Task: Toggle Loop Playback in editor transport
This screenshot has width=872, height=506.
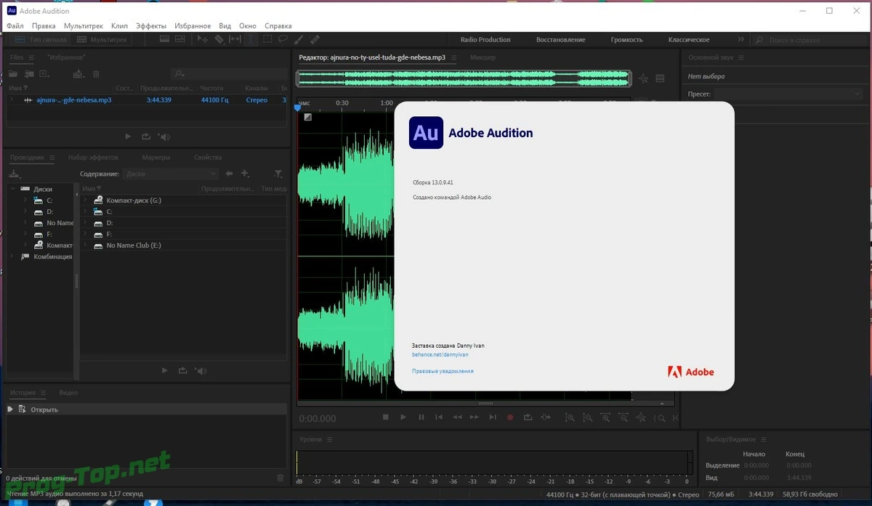Action: click(528, 417)
